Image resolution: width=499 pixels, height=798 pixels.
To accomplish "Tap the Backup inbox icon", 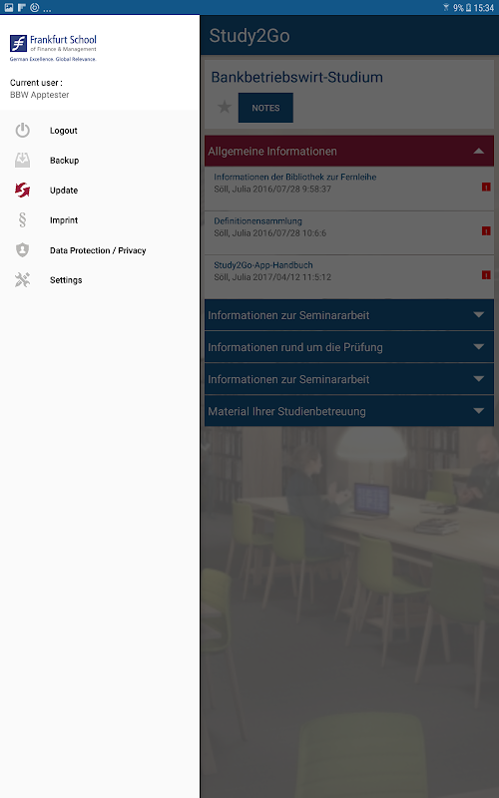I will pos(22,161).
